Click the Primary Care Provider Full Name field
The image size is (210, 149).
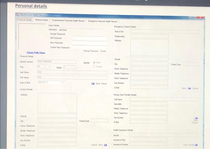[x=164, y=99]
